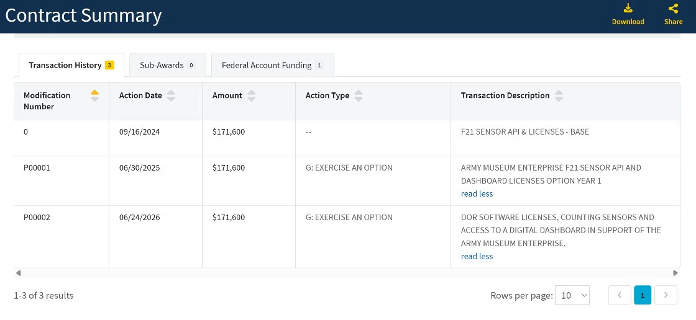Sort by Modification Number column
The width and height of the screenshot is (696, 320).
(x=94, y=96)
